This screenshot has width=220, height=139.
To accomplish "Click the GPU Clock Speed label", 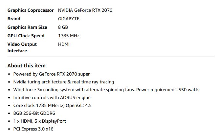I will 26,36.
